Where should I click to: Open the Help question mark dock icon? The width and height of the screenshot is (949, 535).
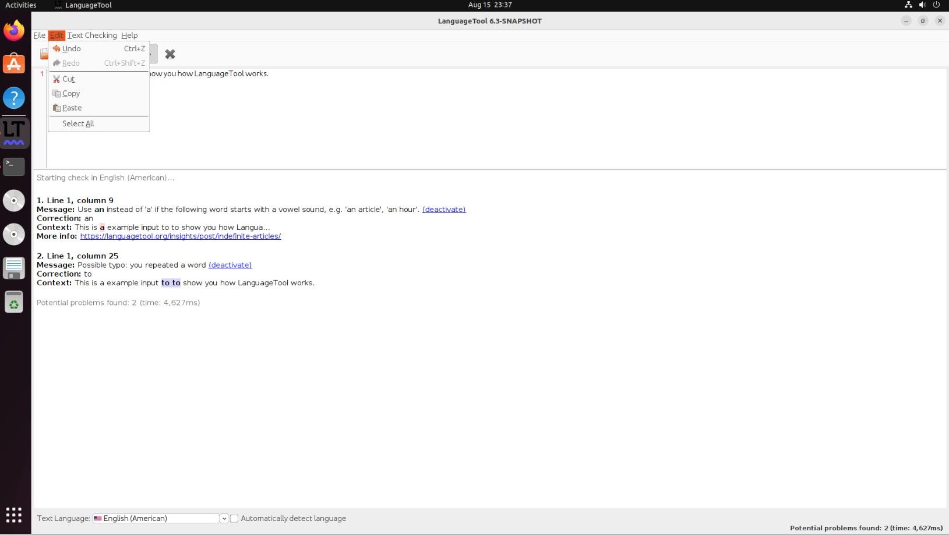coord(14,98)
